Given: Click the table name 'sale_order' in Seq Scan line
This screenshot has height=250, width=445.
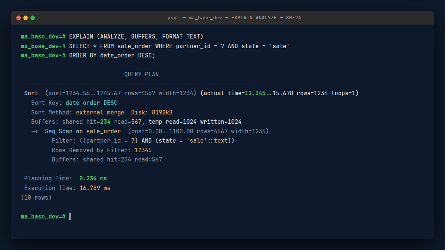Looking at the screenshot, I should (103, 131).
